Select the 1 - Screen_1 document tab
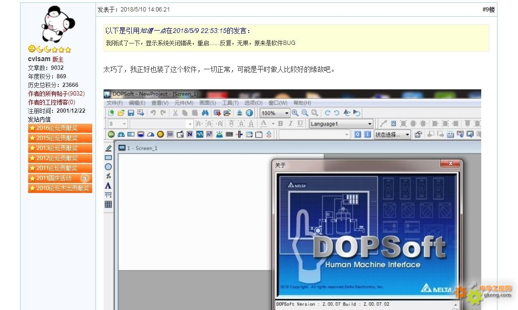Image resolution: width=518 pixels, height=310 pixels. [x=138, y=148]
